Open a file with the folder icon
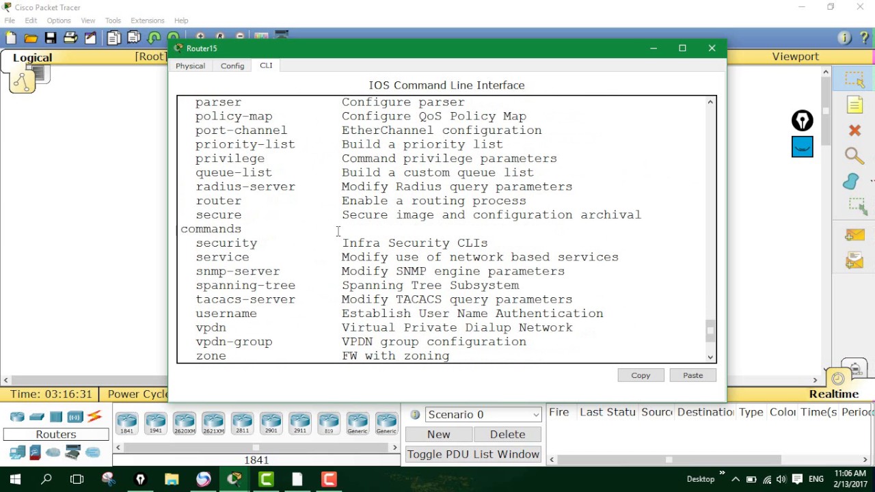This screenshot has width=875, height=492. coord(31,38)
